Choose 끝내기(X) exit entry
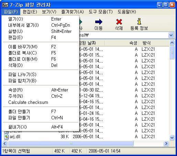The height and width of the screenshot is (156, 177). point(40,127)
